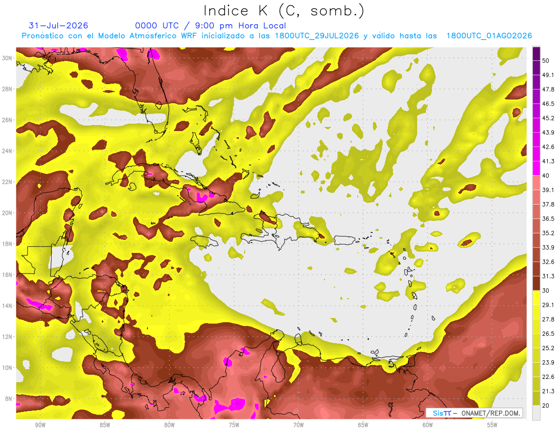Click the '12N' latitude label
The width and height of the screenshot is (558, 431).
7,337
